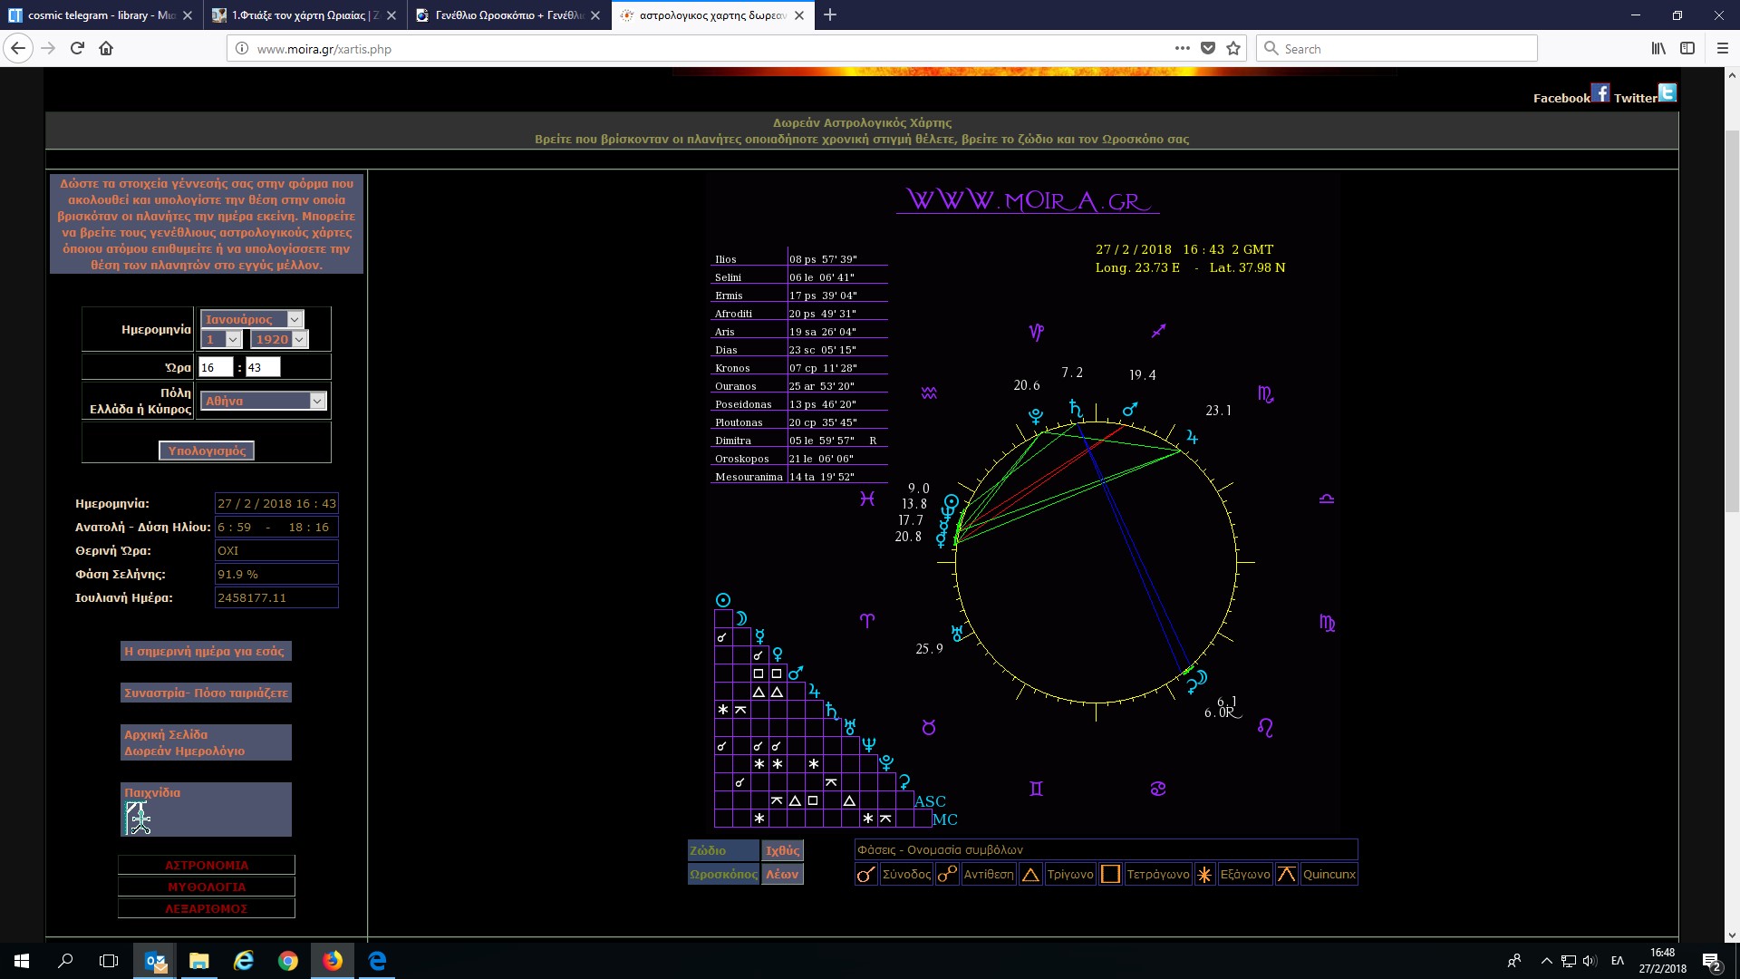Image resolution: width=1740 pixels, height=979 pixels.
Task: Click the Pocket save icon
Action: click(1208, 49)
